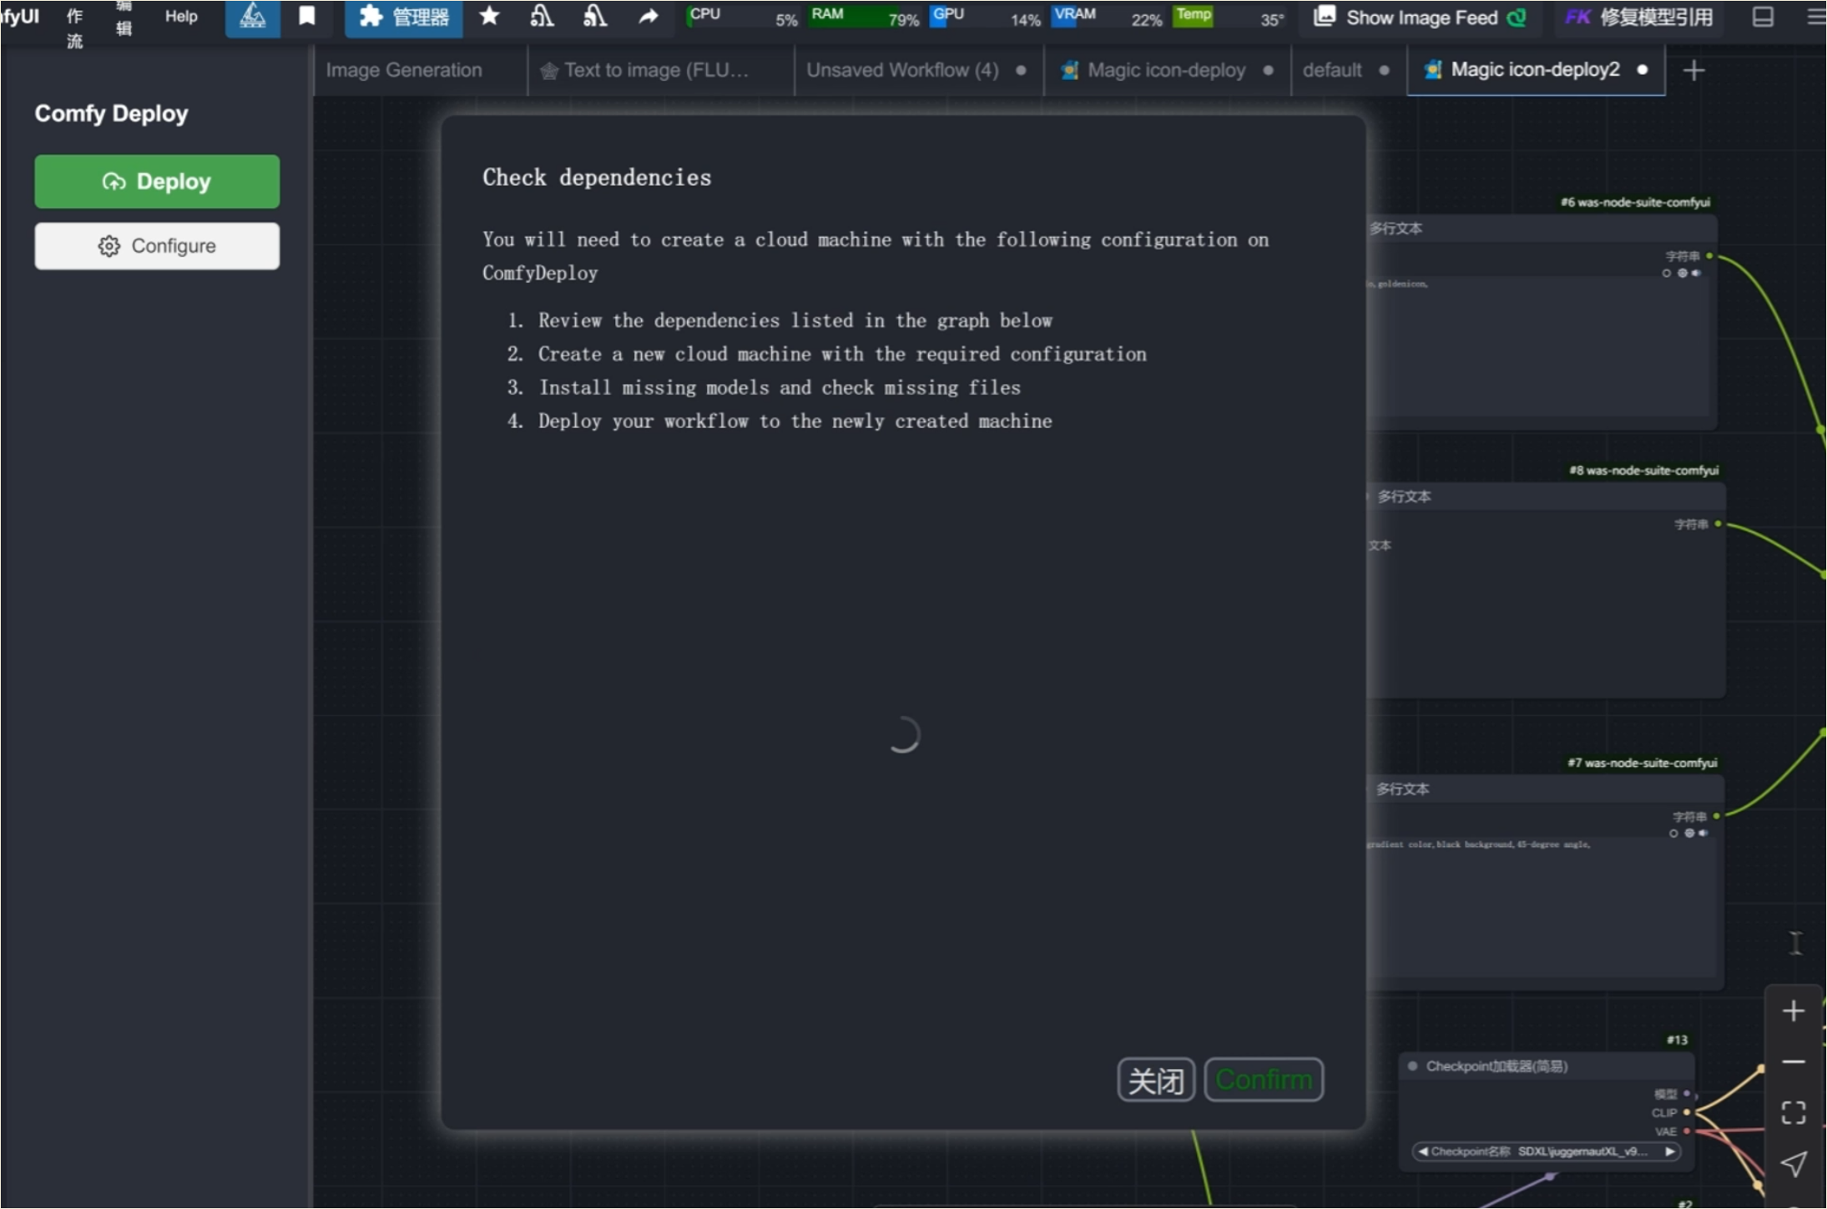Close the dialog with 关闭 button
Screen dimensions: 1827x1209
click(1156, 1080)
